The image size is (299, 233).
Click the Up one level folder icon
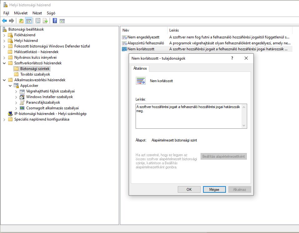[21, 21]
